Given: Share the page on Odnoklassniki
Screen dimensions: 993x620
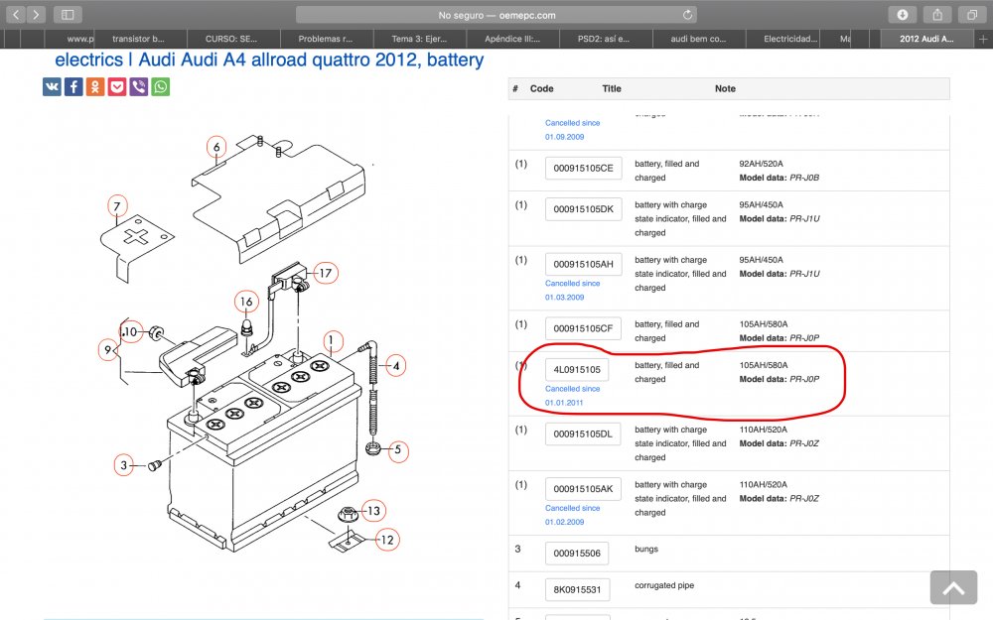Looking at the screenshot, I should (95, 86).
